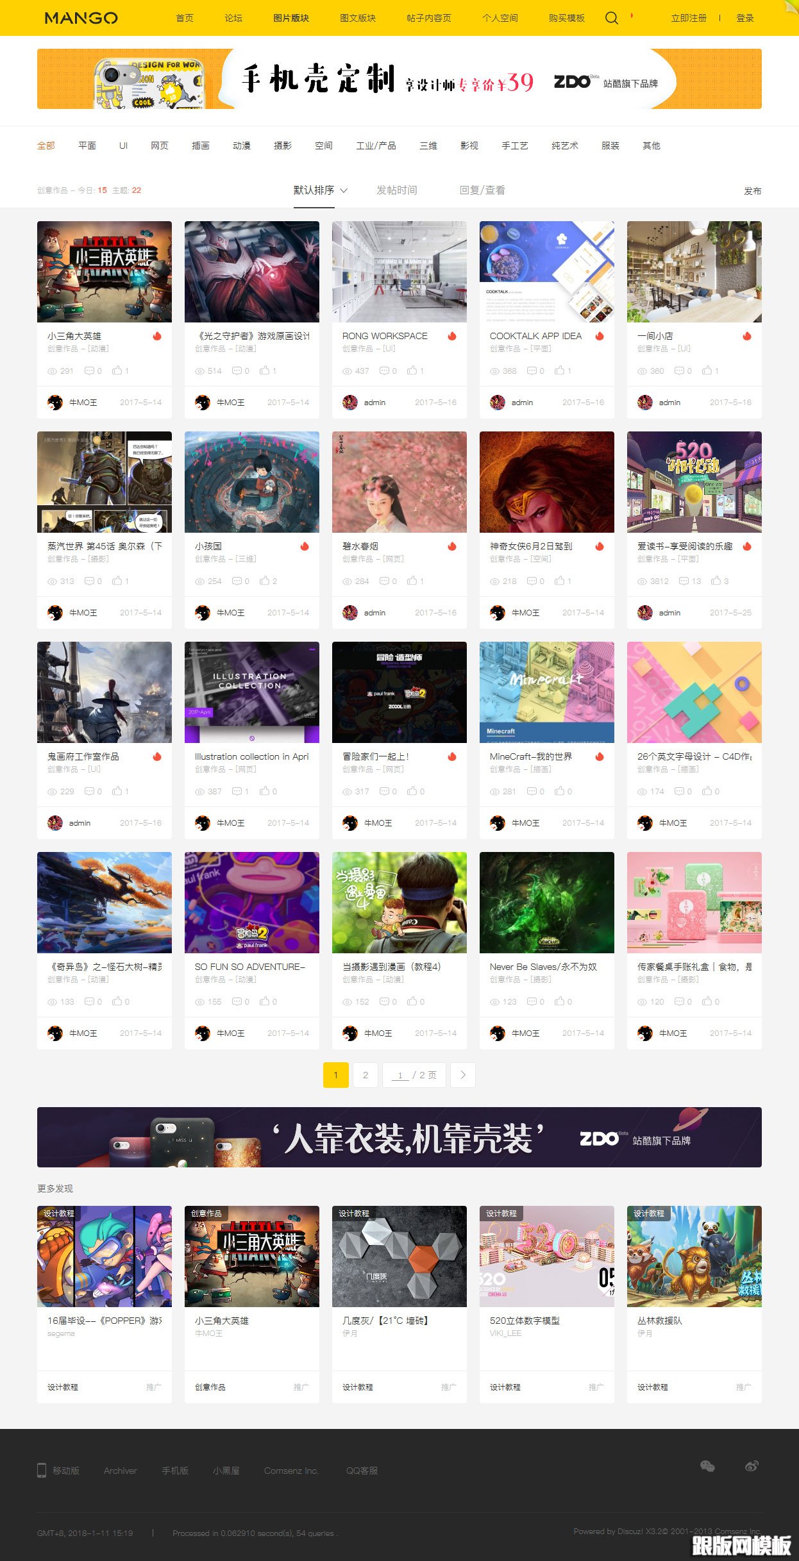Click the 手机壳定制 banner advertisement
Image resolution: width=799 pixels, height=1561 pixels.
pos(399,79)
